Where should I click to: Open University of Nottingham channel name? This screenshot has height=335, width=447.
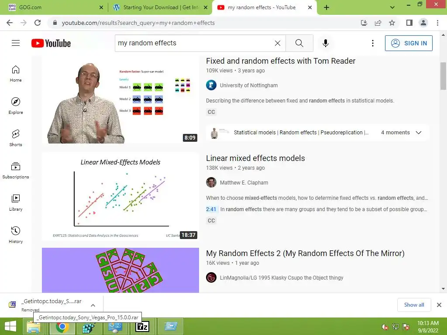click(x=248, y=85)
